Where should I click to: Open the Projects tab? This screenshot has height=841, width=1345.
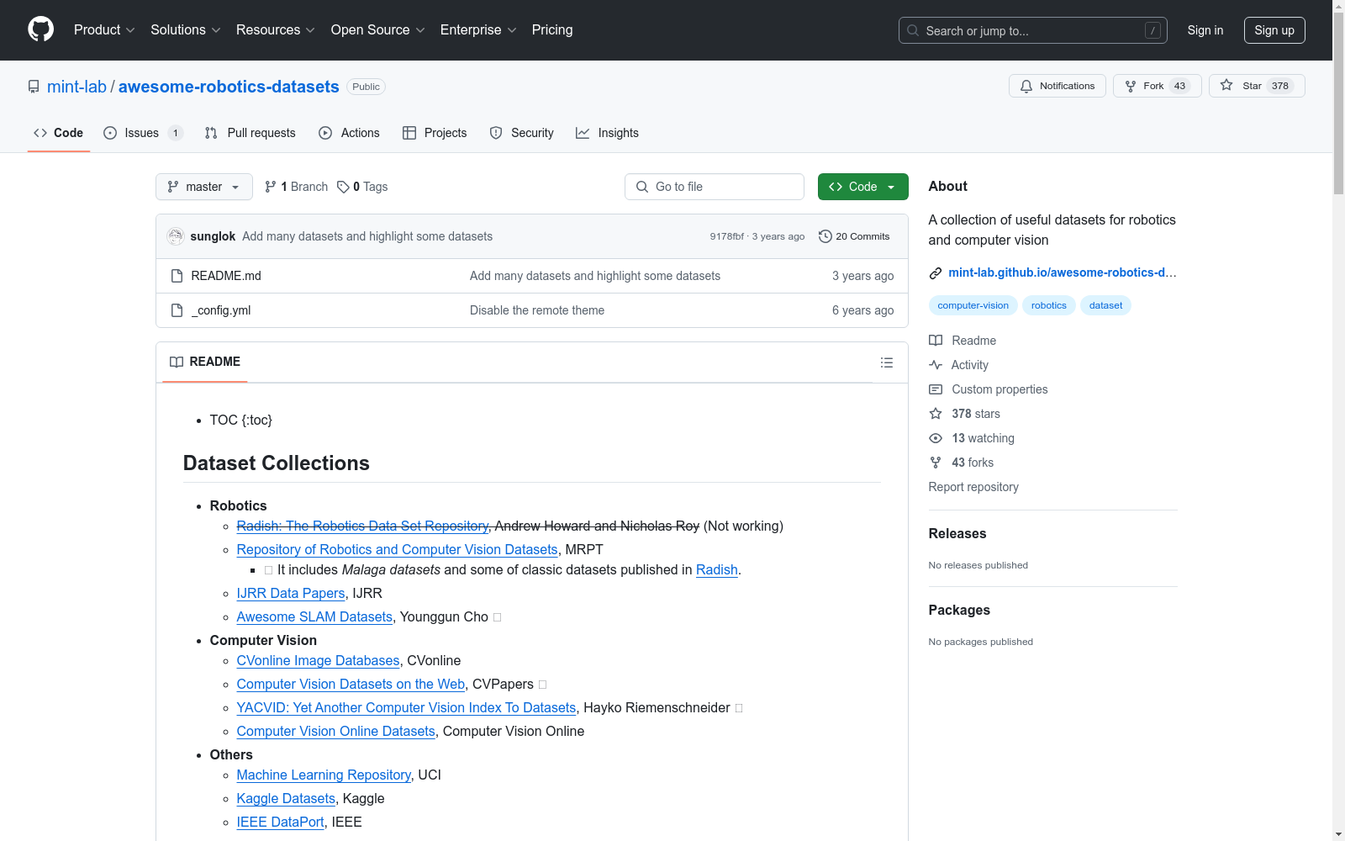coord(435,133)
